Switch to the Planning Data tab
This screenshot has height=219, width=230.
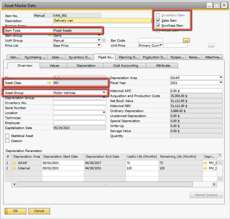click(x=127, y=57)
